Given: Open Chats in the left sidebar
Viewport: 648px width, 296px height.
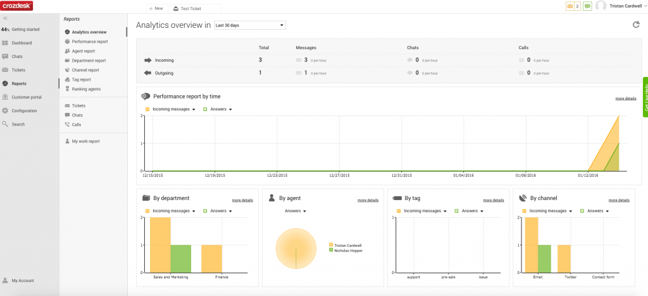Looking at the screenshot, I should click(x=17, y=56).
